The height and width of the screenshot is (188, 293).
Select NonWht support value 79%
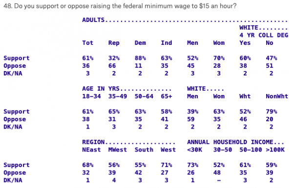tap(272, 112)
